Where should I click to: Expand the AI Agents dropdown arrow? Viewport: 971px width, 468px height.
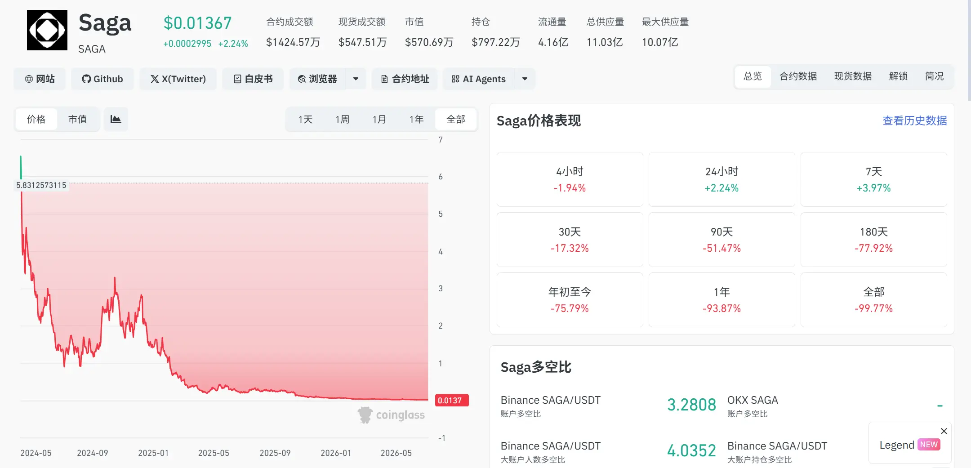point(525,79)
